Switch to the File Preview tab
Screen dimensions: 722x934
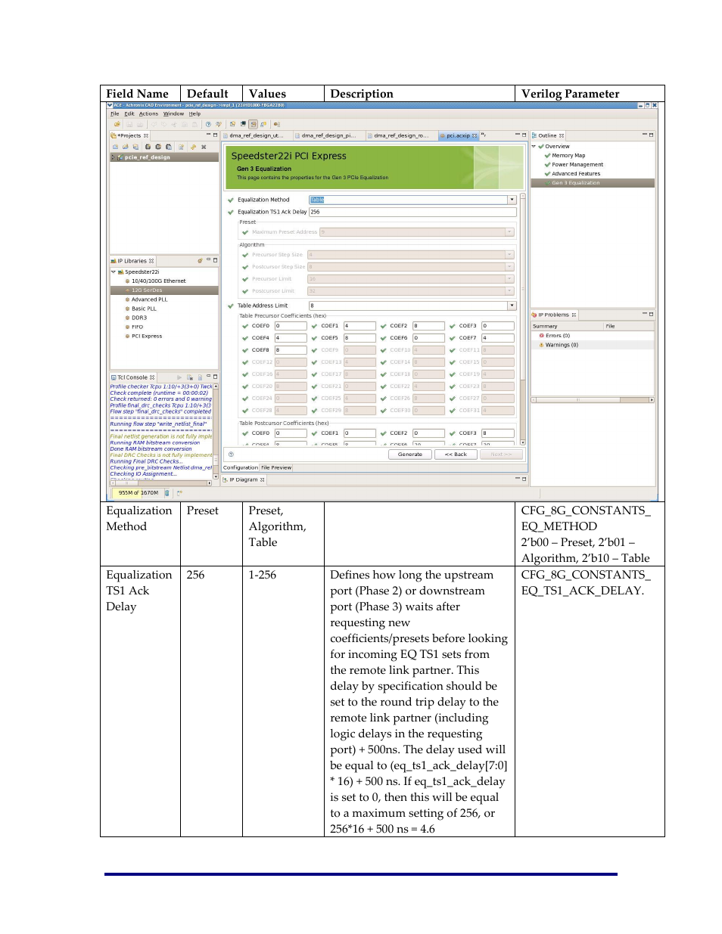point(276,467)
